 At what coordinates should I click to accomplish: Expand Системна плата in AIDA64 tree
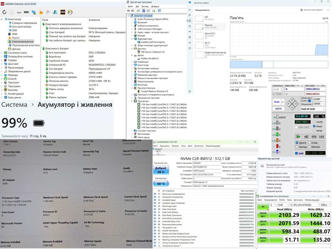(2, 53)
